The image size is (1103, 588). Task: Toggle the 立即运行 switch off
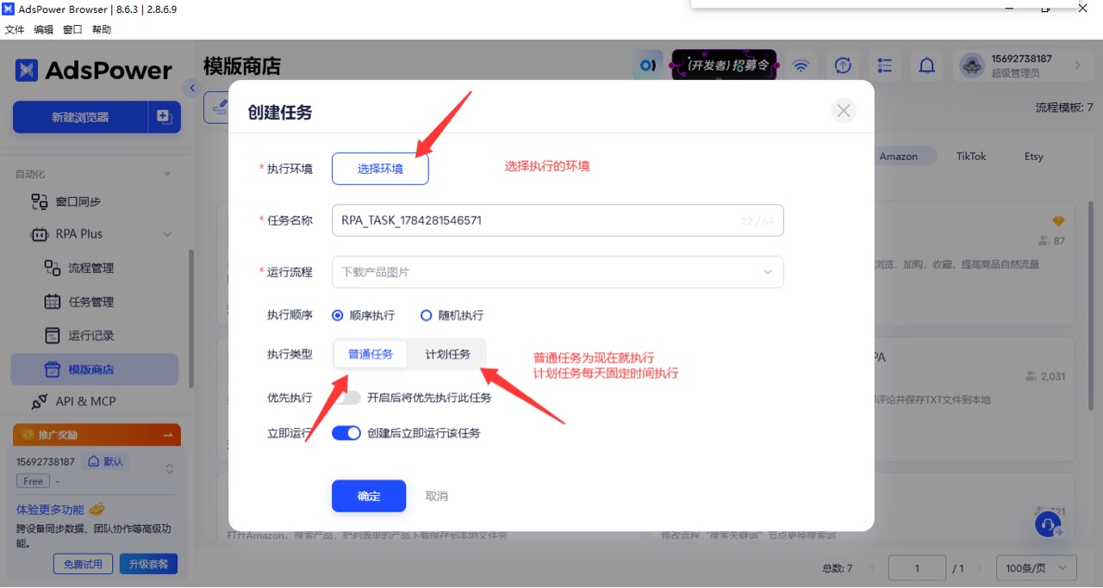(x=346, y=433)
